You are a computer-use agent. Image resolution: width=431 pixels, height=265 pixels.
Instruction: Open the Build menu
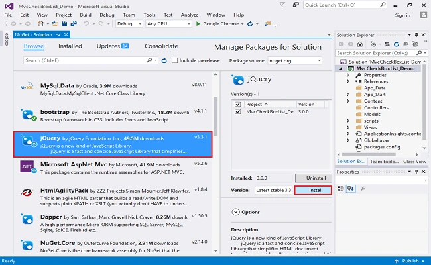click(x=86, y=15)
